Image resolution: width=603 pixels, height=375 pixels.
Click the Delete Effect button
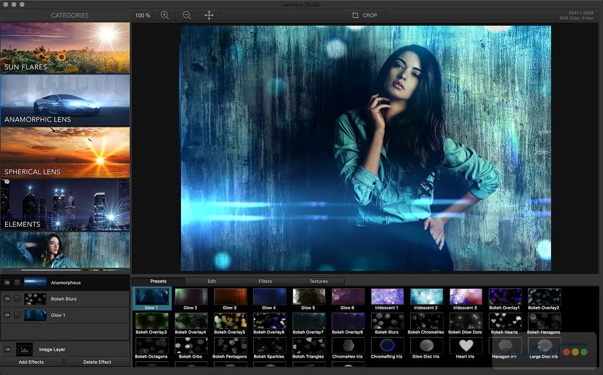coord(97,362)
